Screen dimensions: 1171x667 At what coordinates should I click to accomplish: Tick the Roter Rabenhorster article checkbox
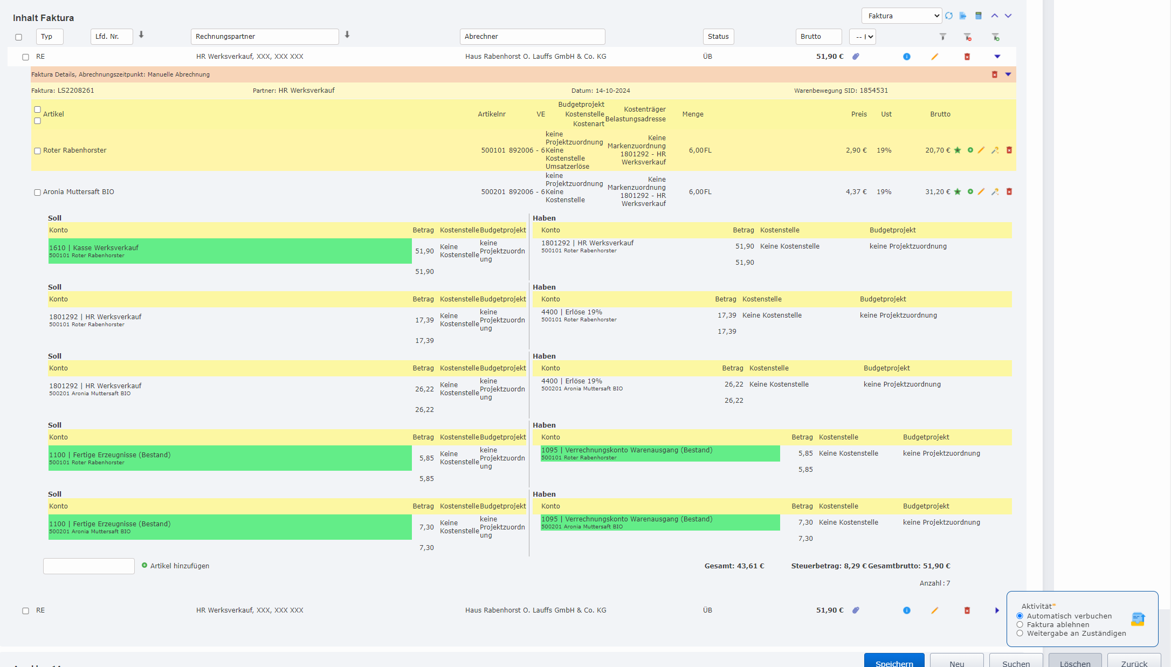coord(37,151)
